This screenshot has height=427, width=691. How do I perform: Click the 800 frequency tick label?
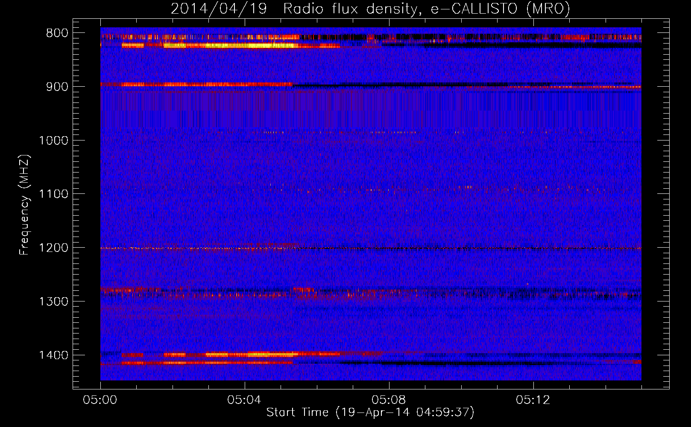coord(57,33)
